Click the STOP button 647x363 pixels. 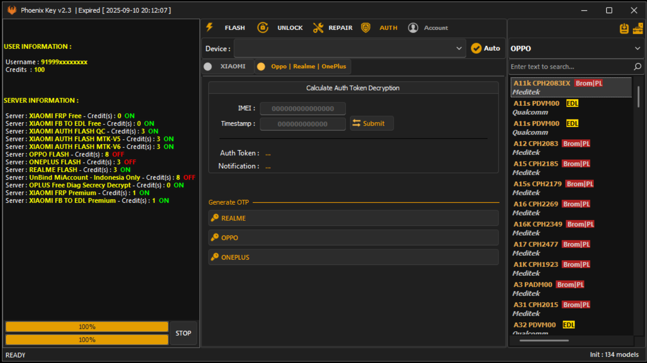pos(183,333)
